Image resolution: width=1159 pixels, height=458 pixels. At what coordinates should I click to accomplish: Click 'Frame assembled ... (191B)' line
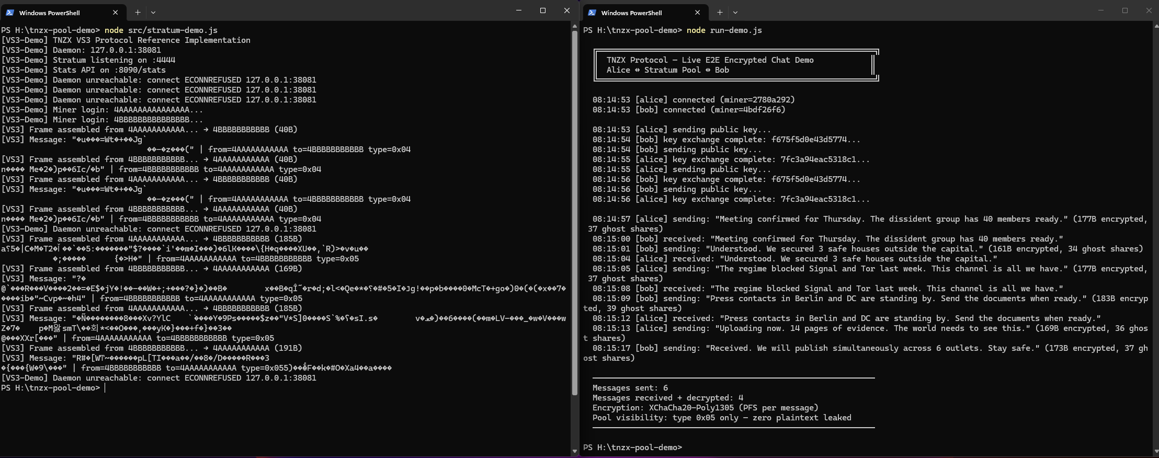(x=152, y=348)
